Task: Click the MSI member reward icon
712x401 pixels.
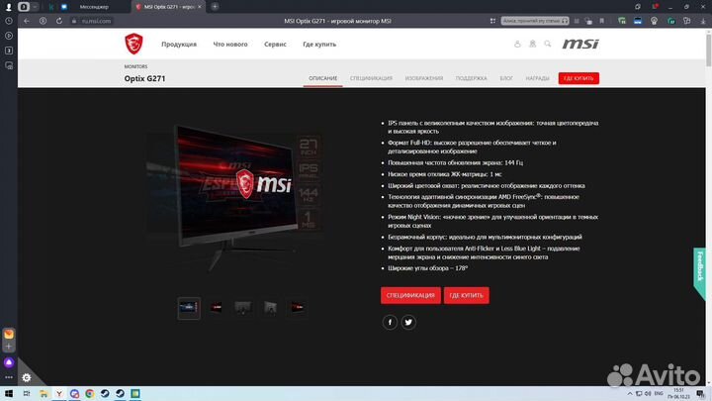Action: 532,44
